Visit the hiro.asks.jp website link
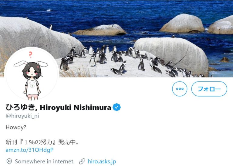 [x=102, y=161]
